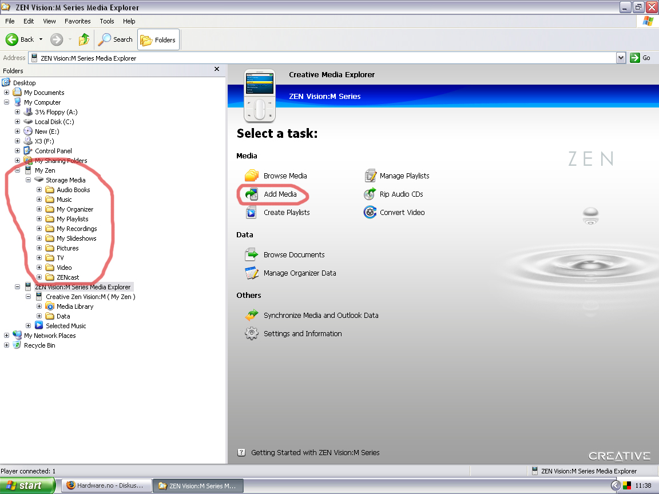Go back with the green Back arrow
Screen dimensions: 659x494
(12, 39)
